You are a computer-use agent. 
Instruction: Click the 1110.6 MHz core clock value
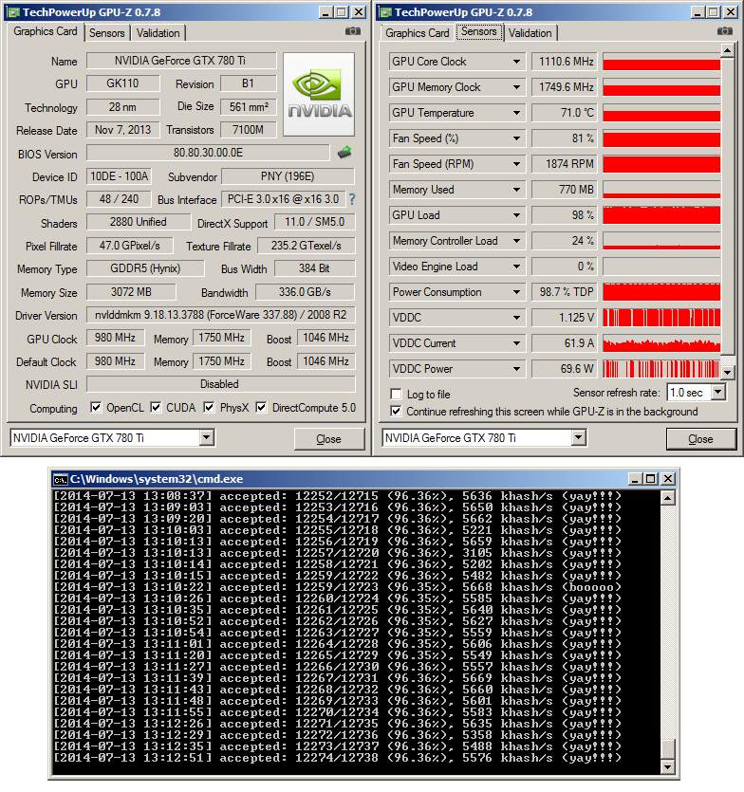(x=564, y=62)
